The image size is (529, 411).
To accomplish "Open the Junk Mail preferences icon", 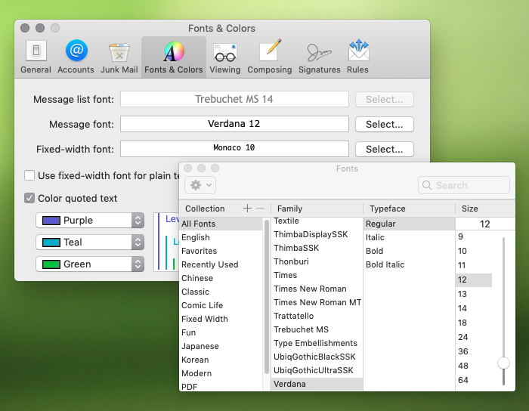I will 119,57.
